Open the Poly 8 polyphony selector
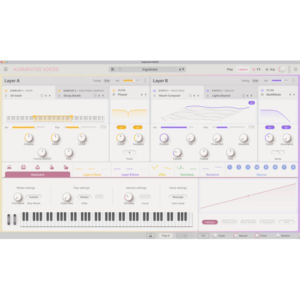Viewport: 300px width, 300px height. [165, 235]
